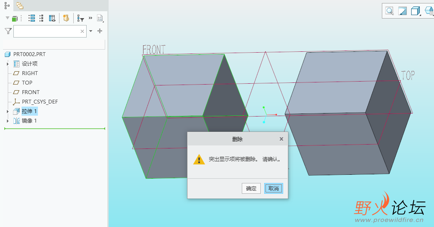
Task: Click 确定 to confirm deletion
Action: point(251,189)
